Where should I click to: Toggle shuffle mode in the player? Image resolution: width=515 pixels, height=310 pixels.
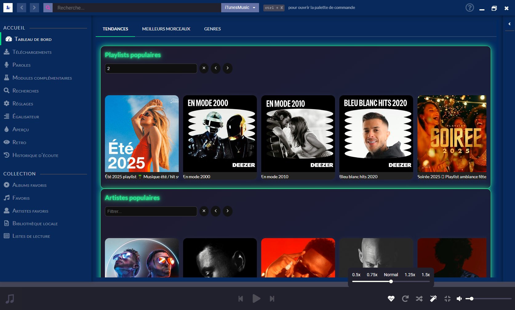pyautogui.click(x=419, y=298)
